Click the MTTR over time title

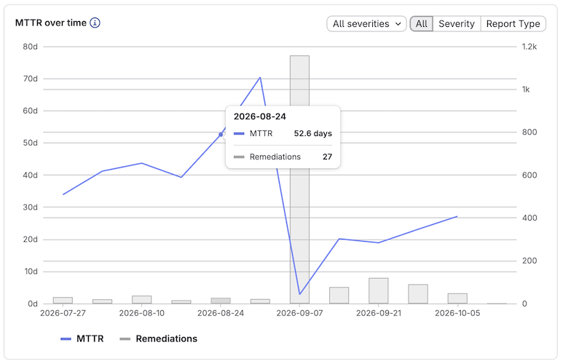coord(51,23)
